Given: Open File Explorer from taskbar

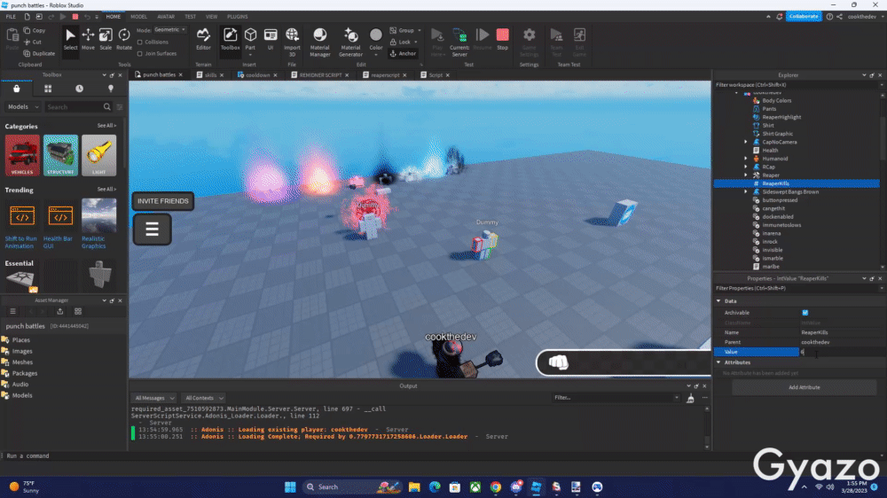Looking at the screenshot, I should (x=414, y=486).
